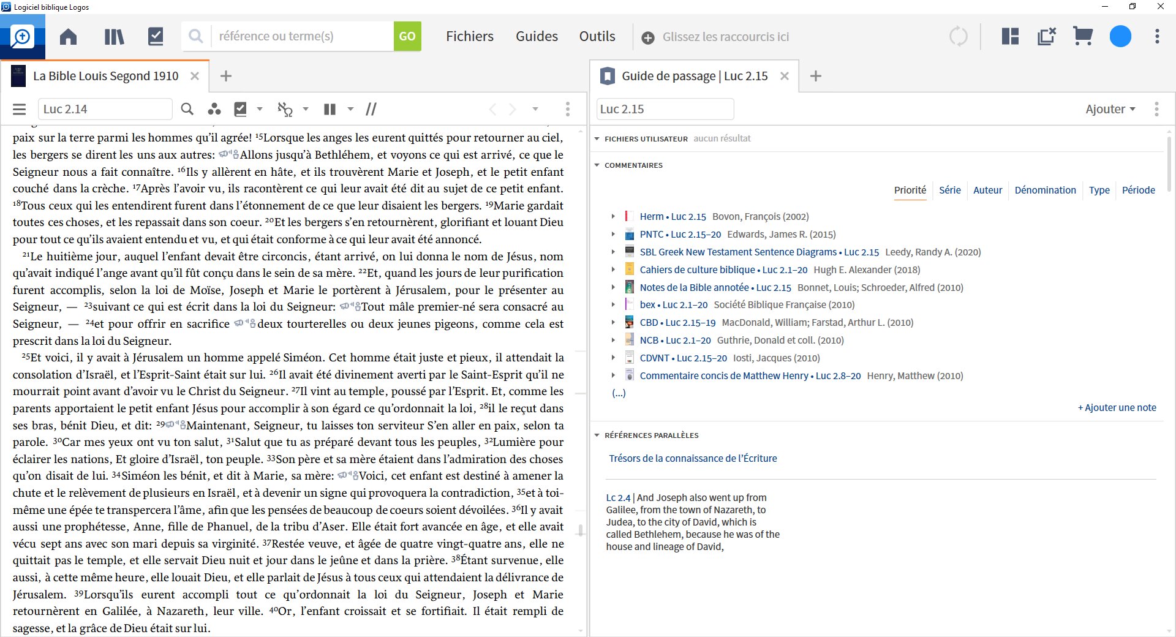Add new tab beside Louis Segond tab

pos(225,76)
